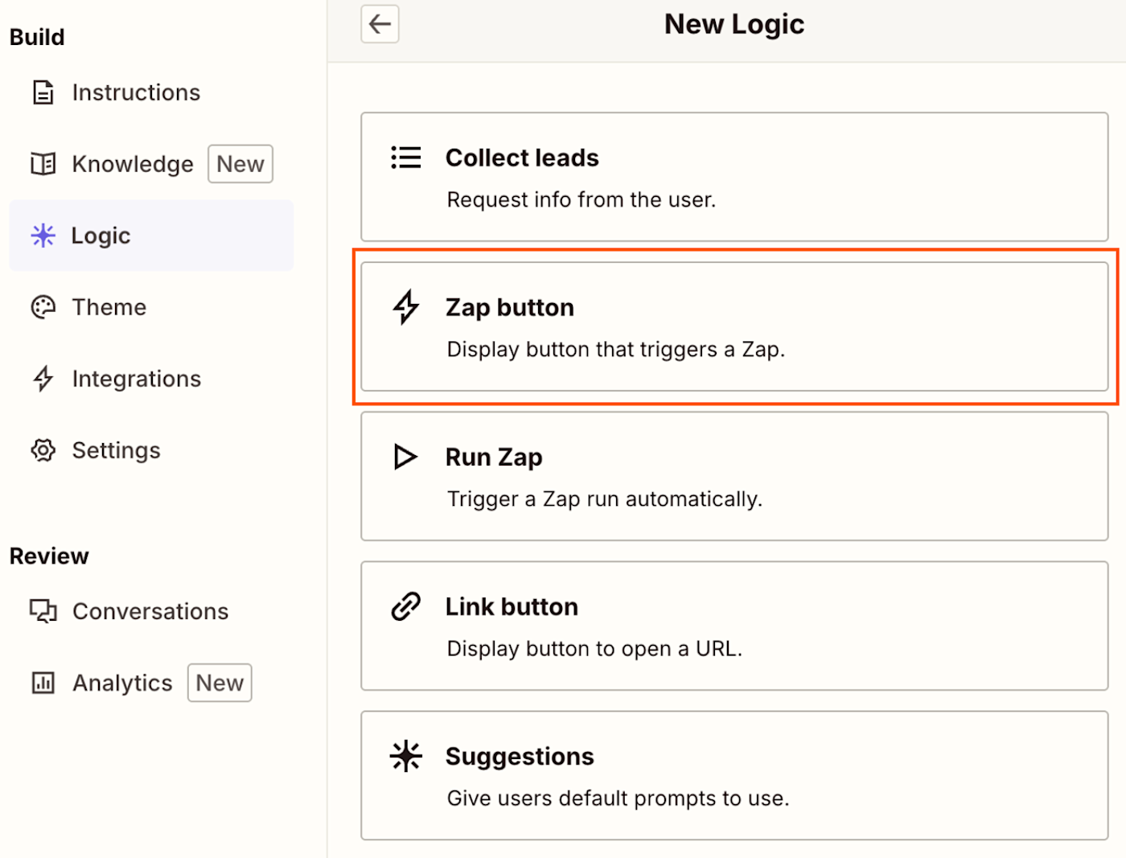Select the Suggestions logic card

coord(734,775)
